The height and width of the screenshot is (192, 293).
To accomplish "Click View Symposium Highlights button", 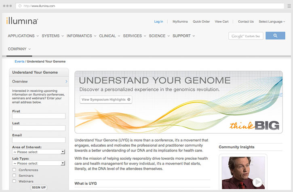I will (106, 99).
